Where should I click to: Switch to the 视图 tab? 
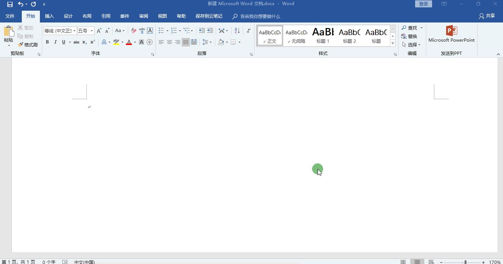click(x=162, y=16)
